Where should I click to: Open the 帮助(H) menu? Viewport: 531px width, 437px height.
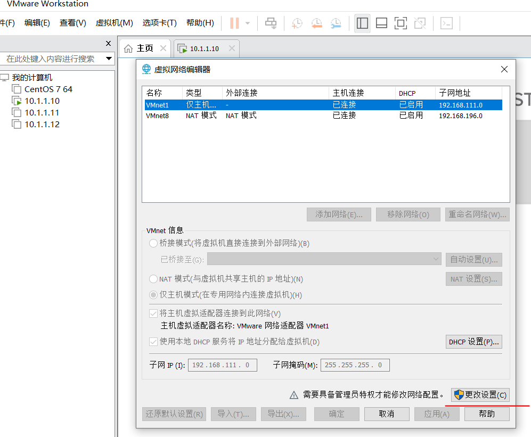[200, 23]
